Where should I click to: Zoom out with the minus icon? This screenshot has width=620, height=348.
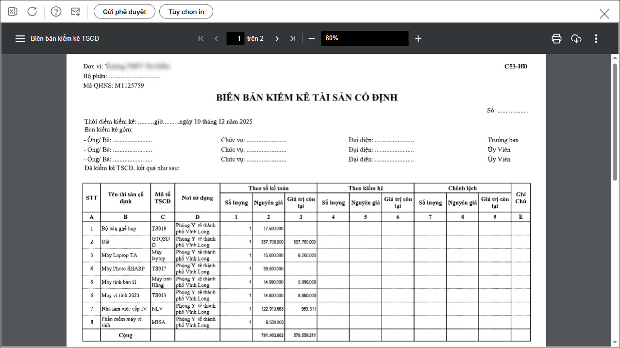pyautogui.click(x=312, y=39)
